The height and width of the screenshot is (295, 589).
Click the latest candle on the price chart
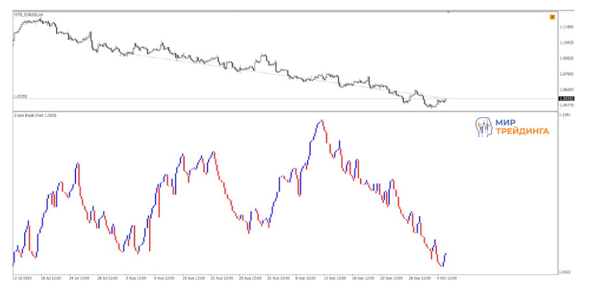(x=445, y=99)
